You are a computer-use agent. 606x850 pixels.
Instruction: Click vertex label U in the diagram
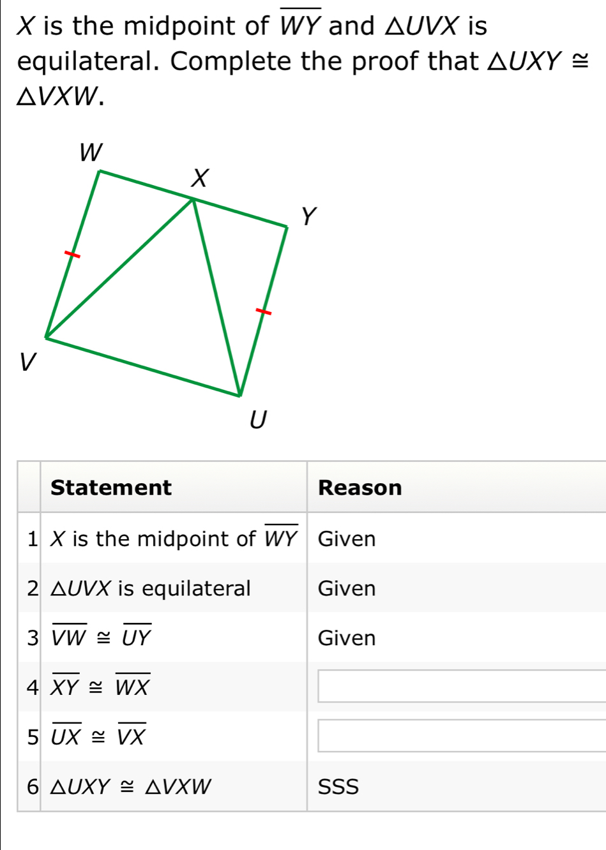(257, 420)
